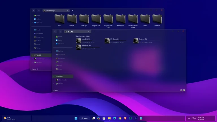Switch to large icons view in This PC

184,90
